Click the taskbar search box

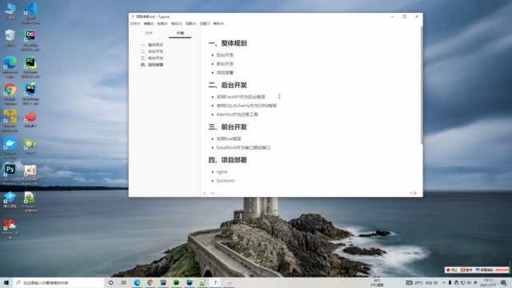click(x=58, y=282)
